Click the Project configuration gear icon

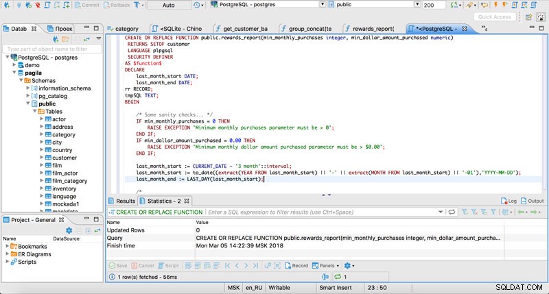point(69,230)
